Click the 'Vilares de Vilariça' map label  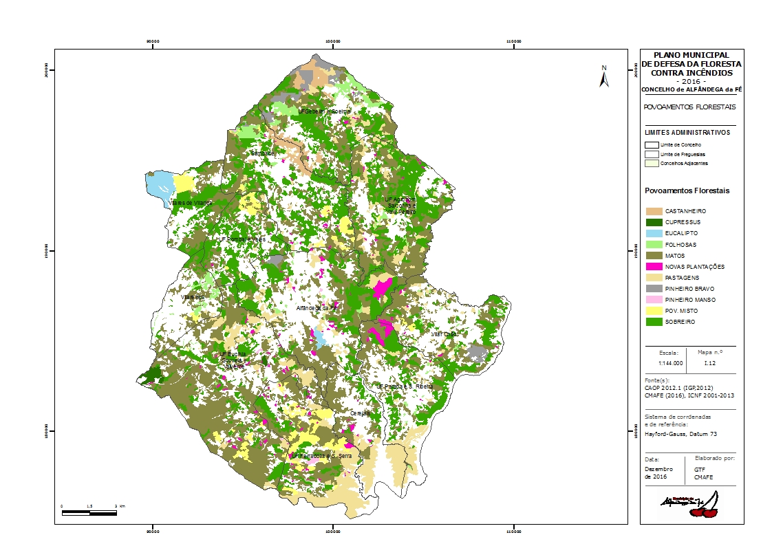(x=190, y=203)
